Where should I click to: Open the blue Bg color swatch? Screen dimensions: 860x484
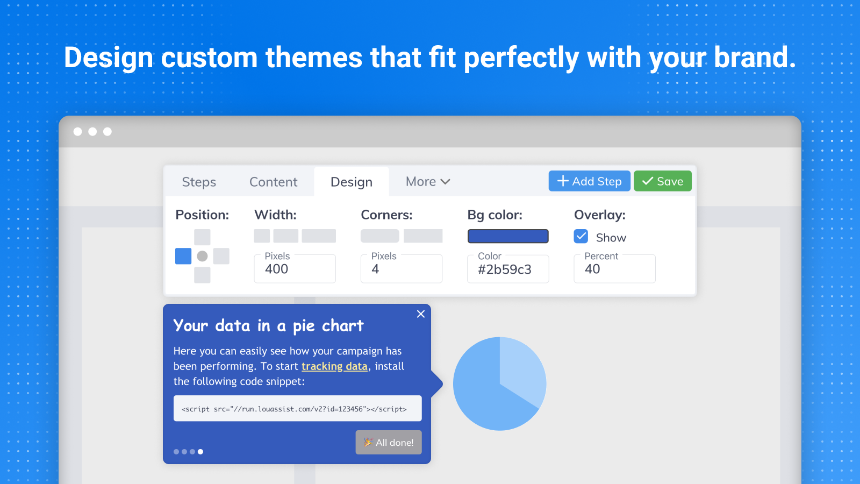(508, 236)
